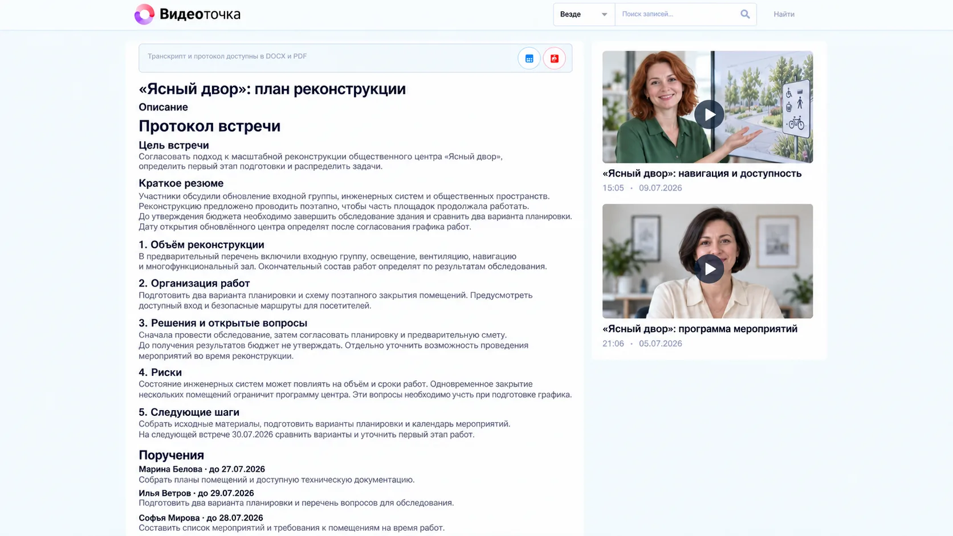Click the «Ясный двор»: план реконструкции title

[x=272, y=89]
